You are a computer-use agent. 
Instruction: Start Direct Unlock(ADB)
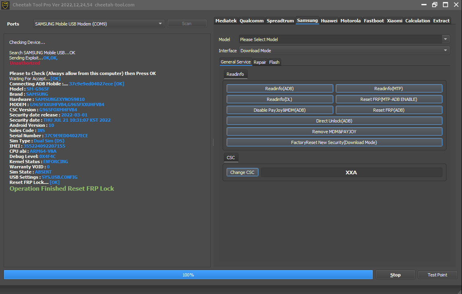pyautogui.click(x=335, y=121)
